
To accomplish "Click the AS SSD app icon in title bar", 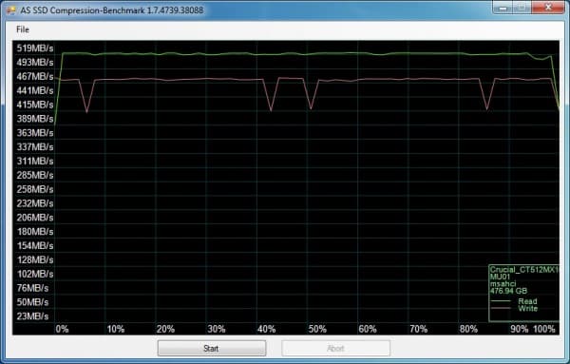I will (x=10, y=10).
